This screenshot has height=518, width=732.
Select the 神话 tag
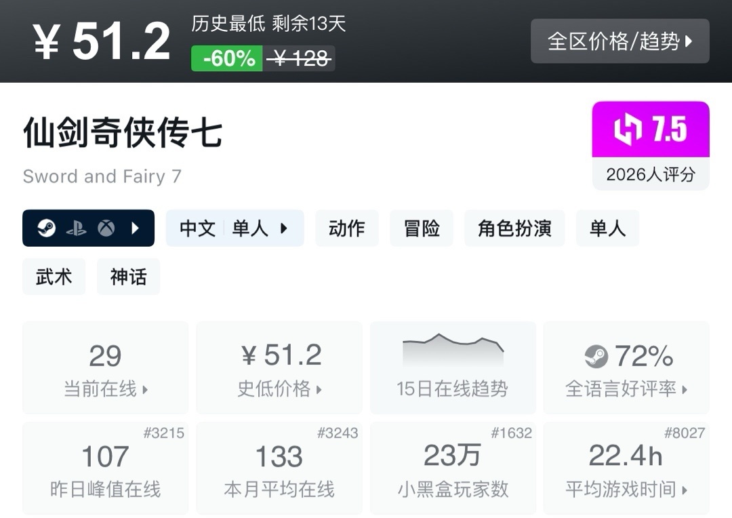pos(128,277)
